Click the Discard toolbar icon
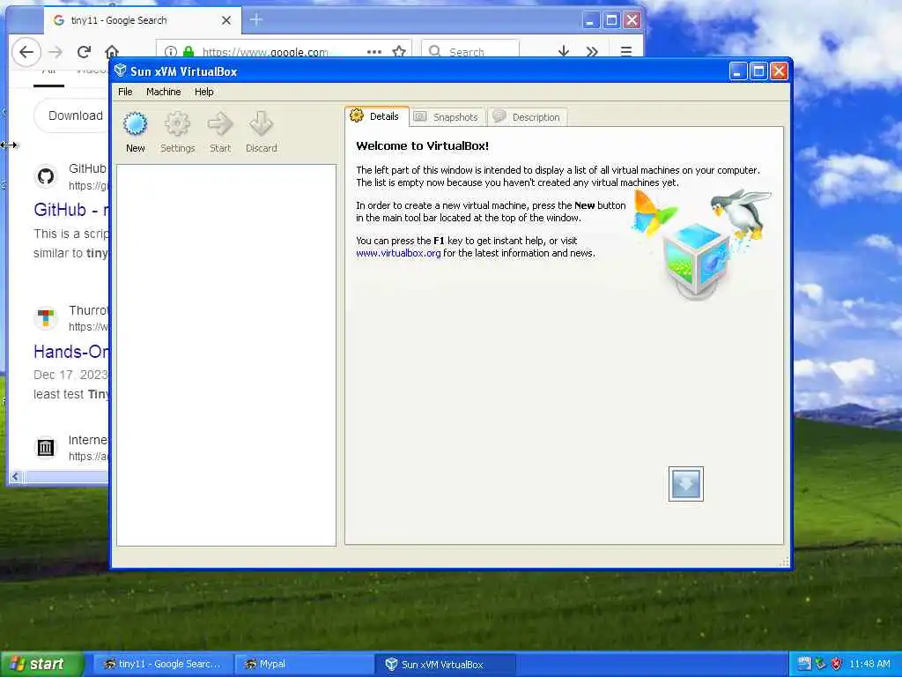Screen dimensions: 902x677 coord(261,123)
